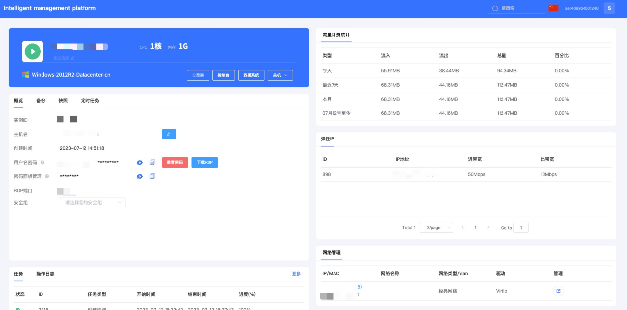Edit the remark info pencil icon
The height and width of the screenshot is (310, 627).
pyautogui.click(x=73, y=58)
